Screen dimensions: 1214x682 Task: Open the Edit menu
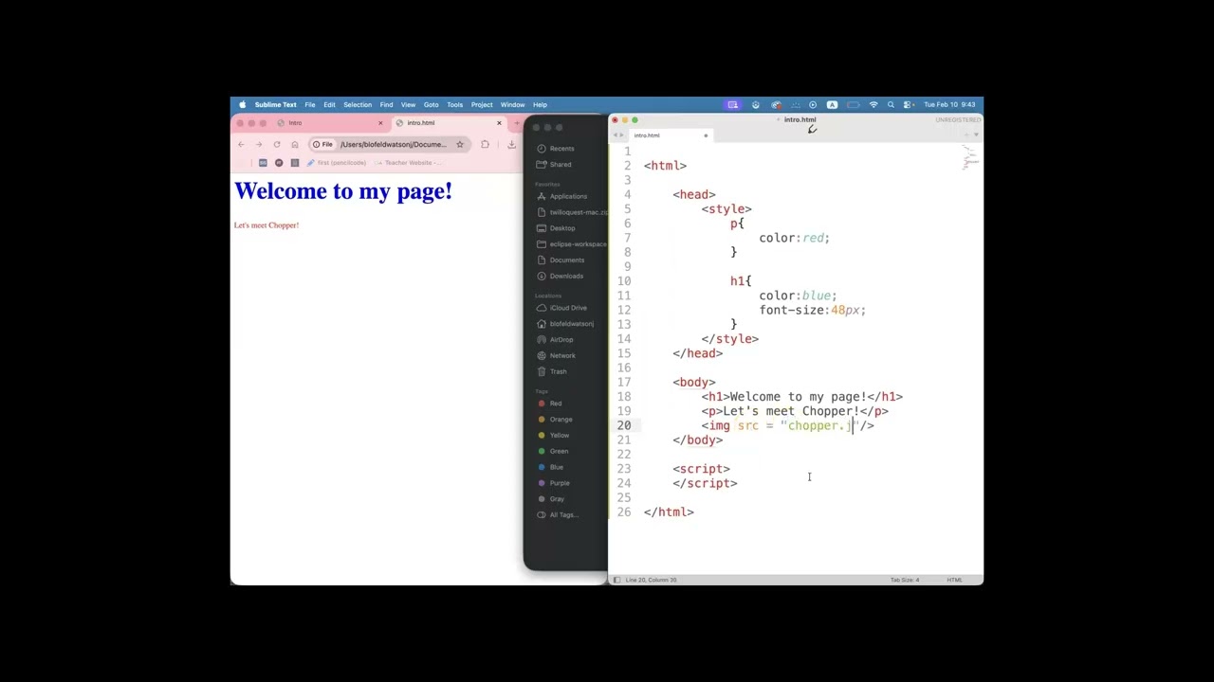tap(329, 105)
